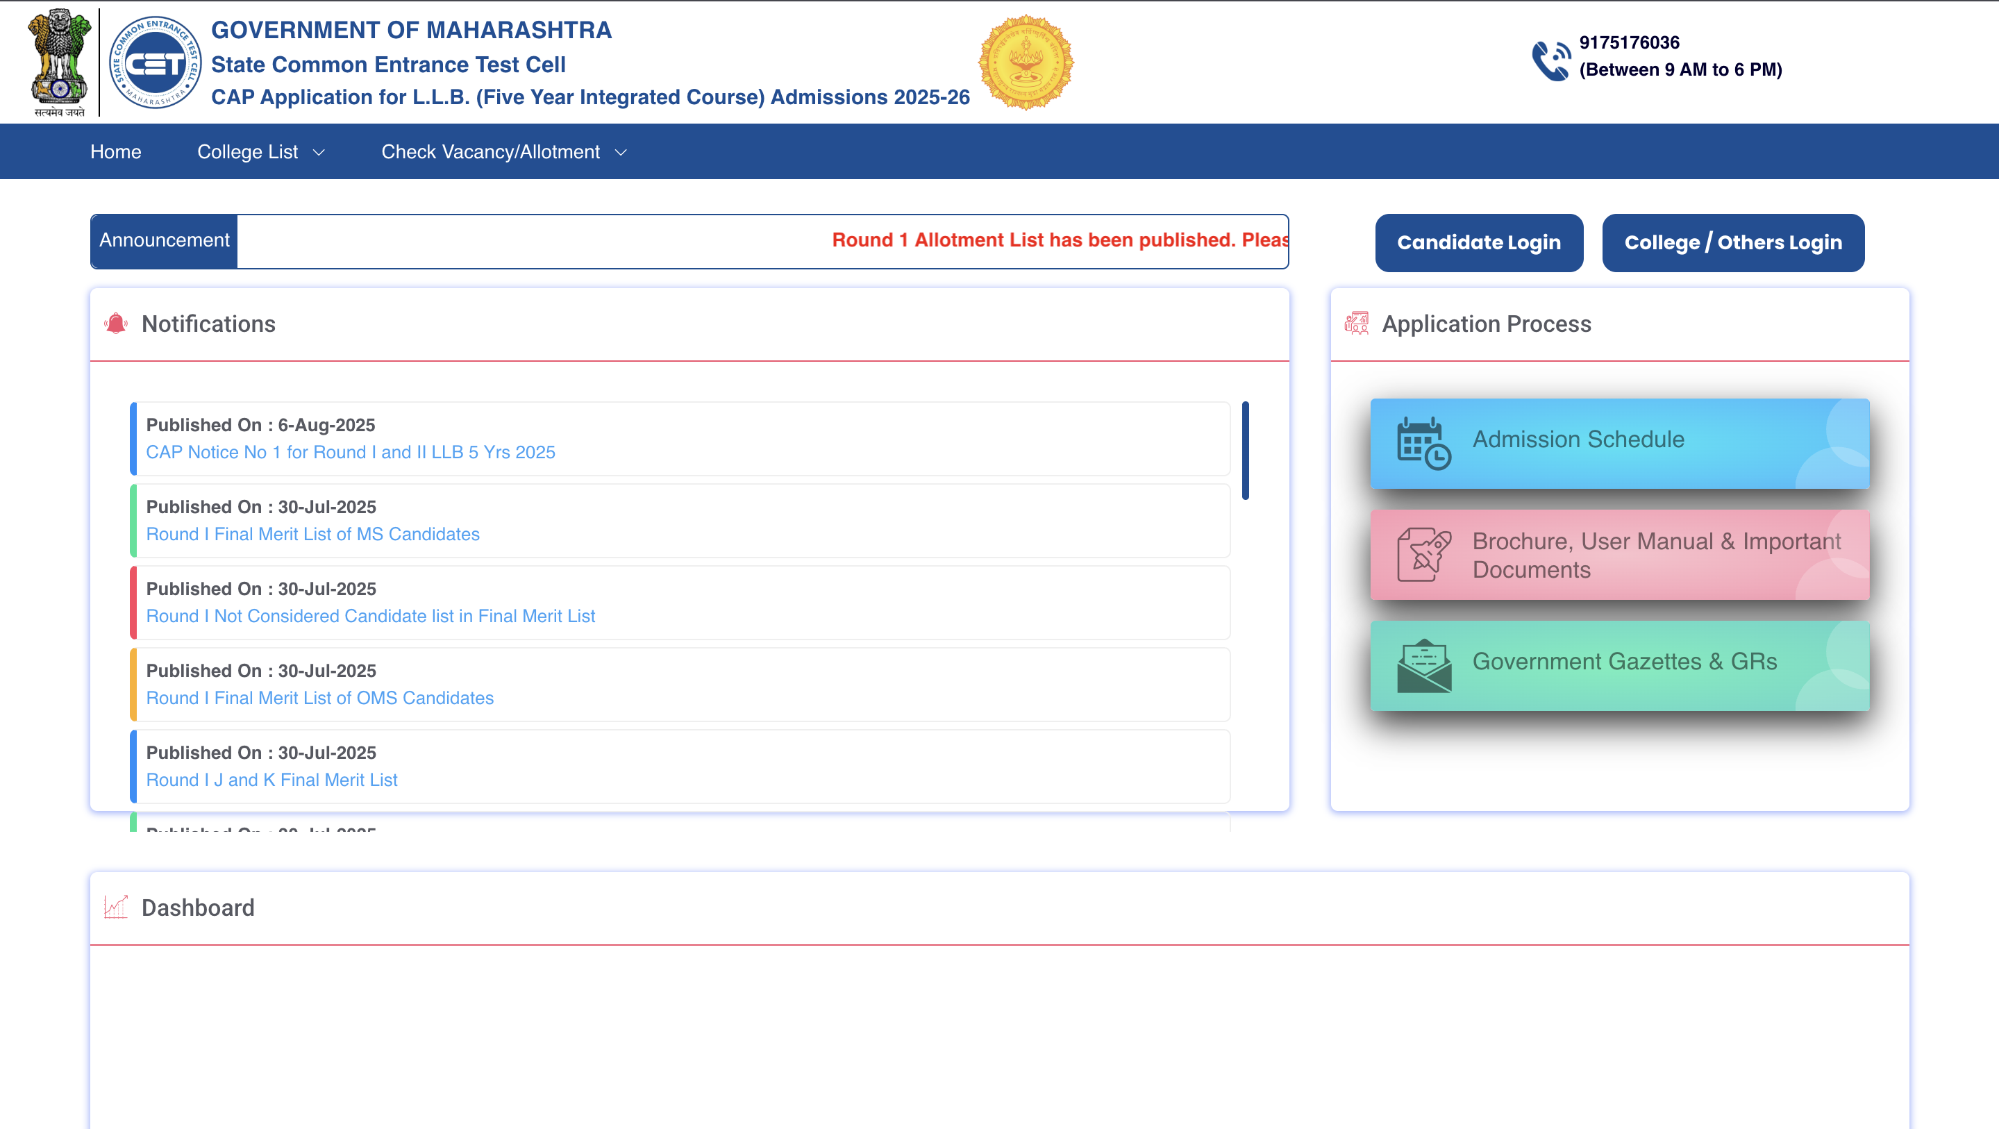Open CAP Notice No 1 for Round I and II
This screenshot has height=1129, width=1999.
(351, 451)
